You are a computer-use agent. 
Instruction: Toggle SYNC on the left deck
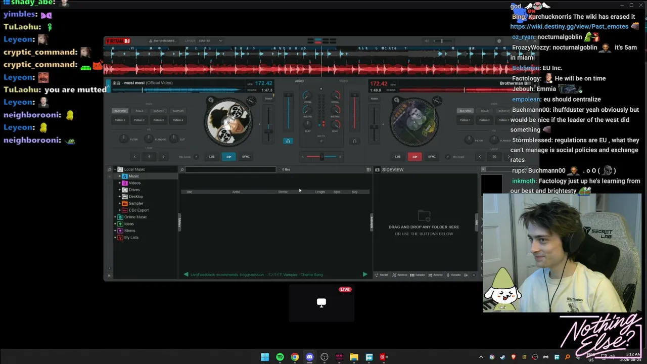[x=246, y=157]
